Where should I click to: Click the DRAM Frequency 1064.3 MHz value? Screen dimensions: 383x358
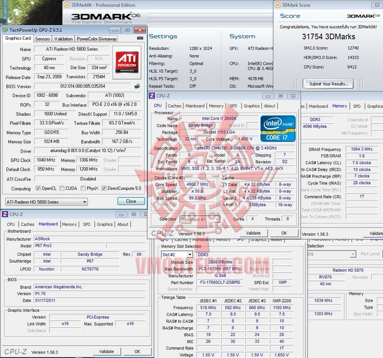click(x=362, y=149)
